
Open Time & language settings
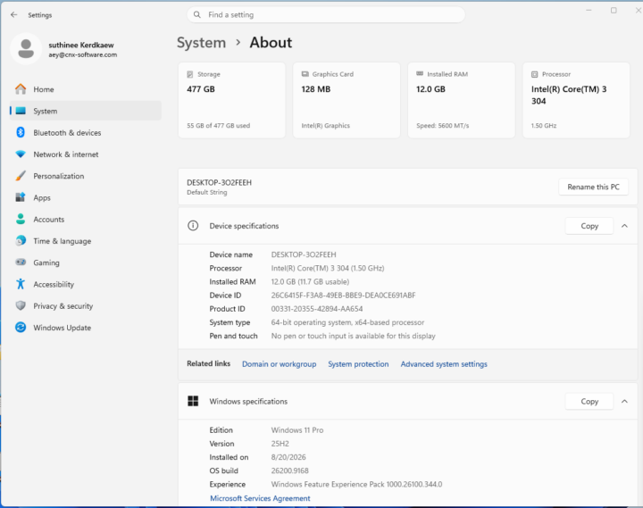pyautogui.click(x=86, y=241)
